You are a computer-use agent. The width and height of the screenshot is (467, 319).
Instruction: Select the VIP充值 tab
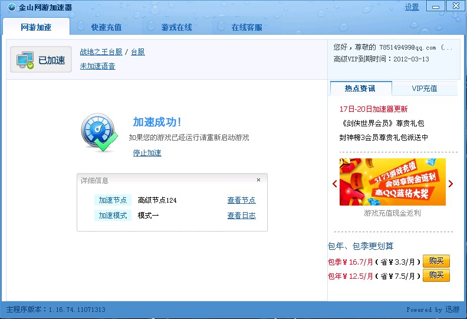[x=425, y=89]
